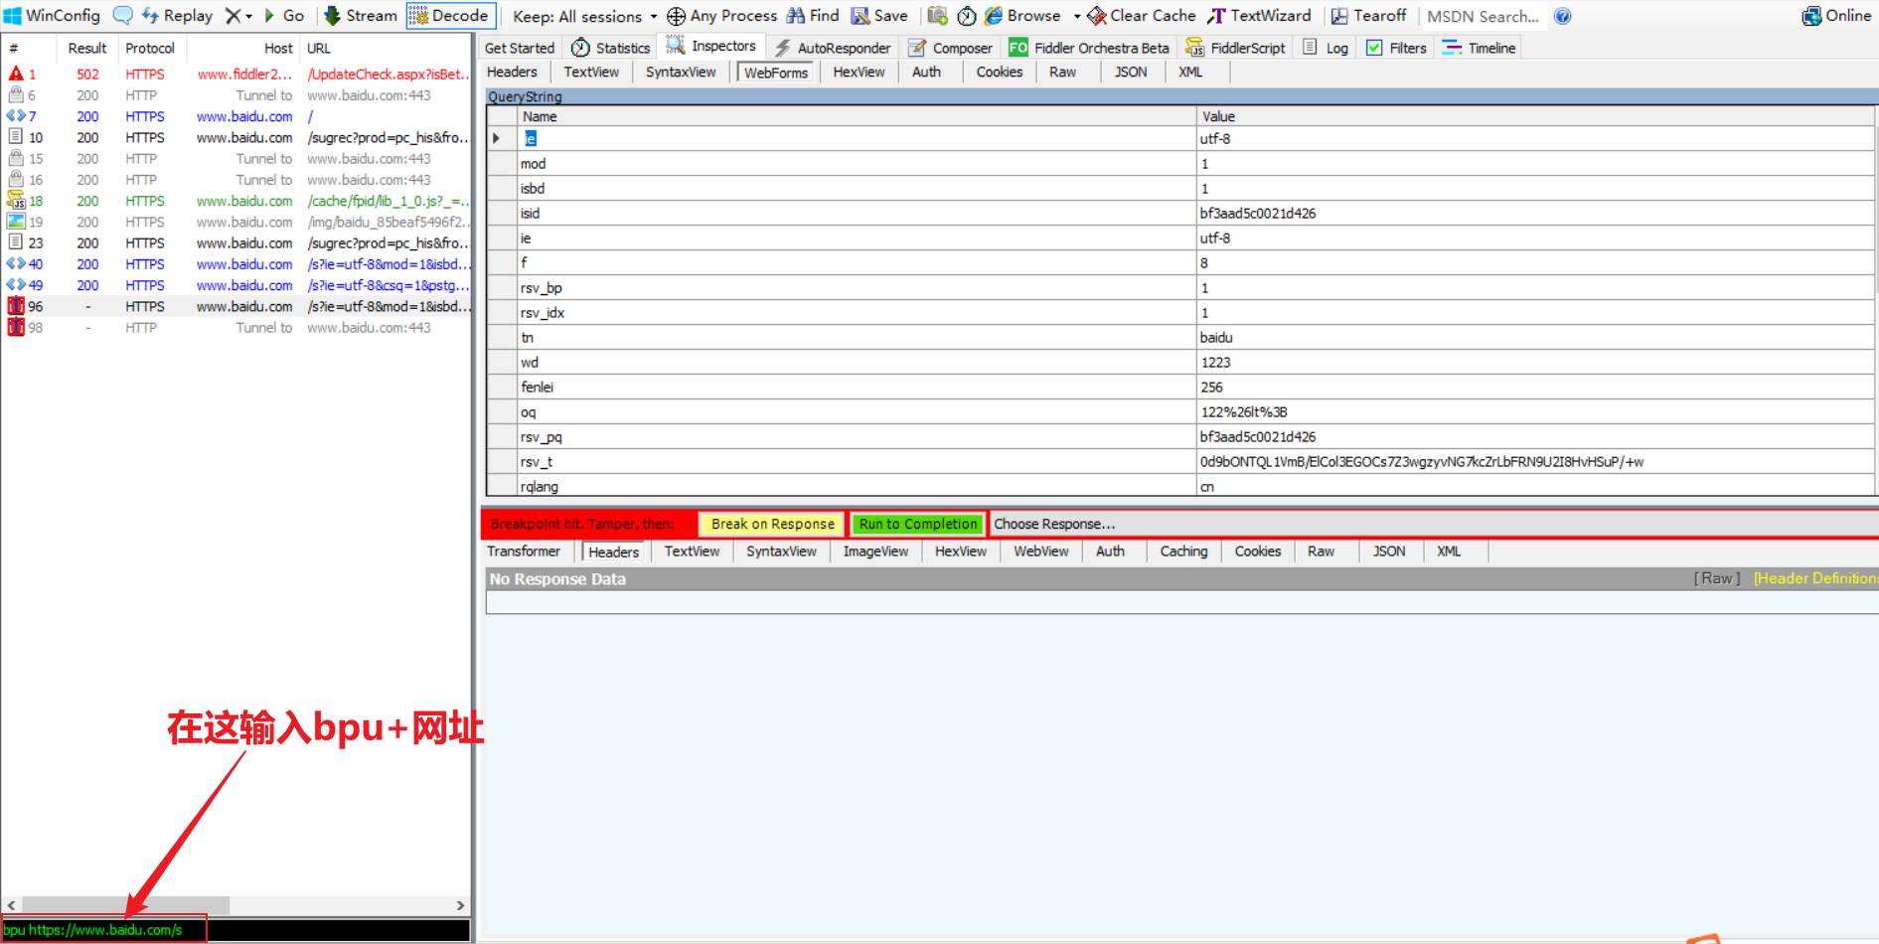Expand the Browse dropdown arrow
Viewport: 1879px width, 944px height.
click(1077, 16)
